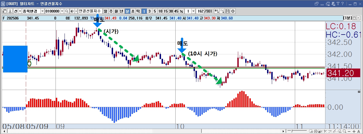The height and width of the screenshot is (134, 363).
Task: Select the 일 (daily) period button
Action: pos(106,11)
